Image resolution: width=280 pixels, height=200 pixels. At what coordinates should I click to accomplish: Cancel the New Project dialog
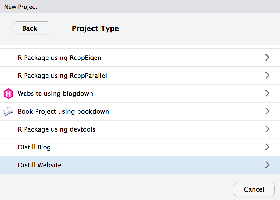(x=254, y=189)
